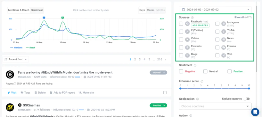
Task: Click the Videos play source icon
Action: click(187, 40)
